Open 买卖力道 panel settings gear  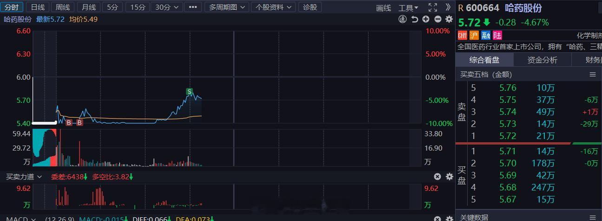tap(449, 177)
